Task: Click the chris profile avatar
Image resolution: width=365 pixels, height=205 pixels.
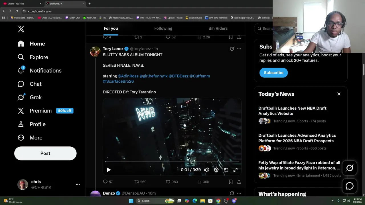Action: (x=23, y=184)
